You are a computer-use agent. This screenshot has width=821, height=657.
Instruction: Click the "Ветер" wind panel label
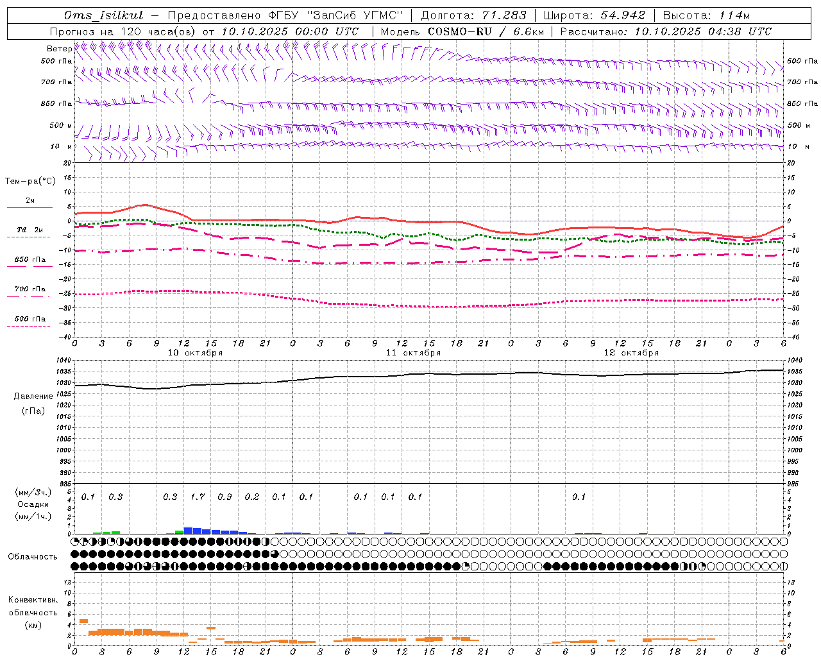click(60, 49)
